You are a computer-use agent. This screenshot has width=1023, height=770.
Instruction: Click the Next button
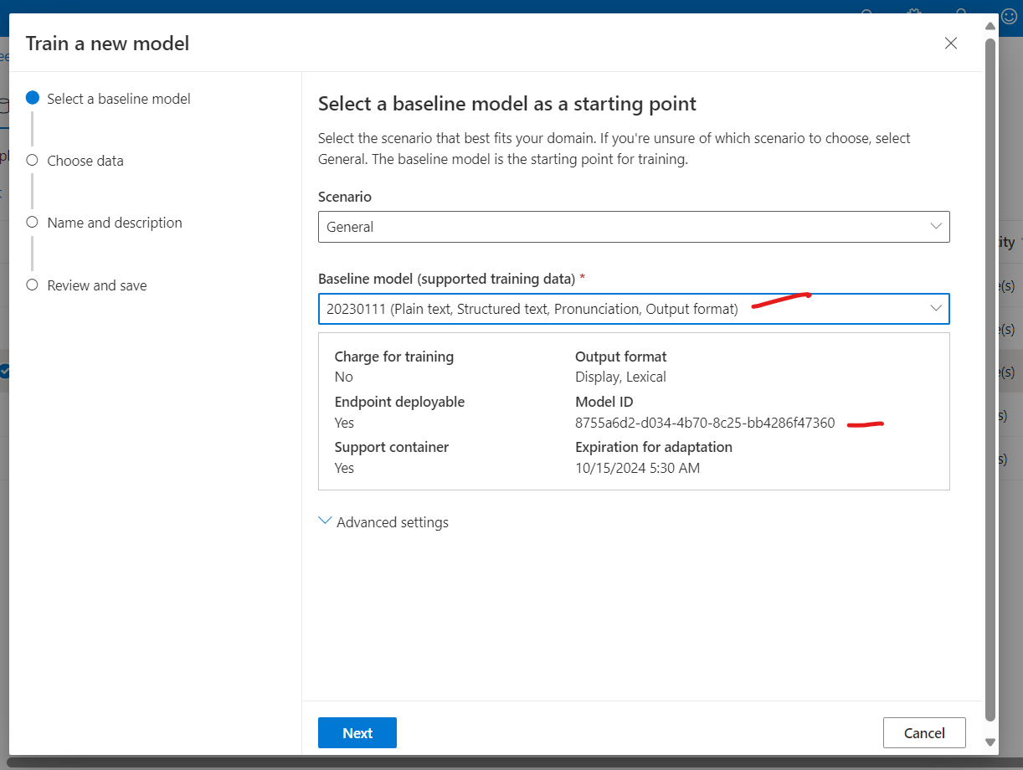click(357, 733)
